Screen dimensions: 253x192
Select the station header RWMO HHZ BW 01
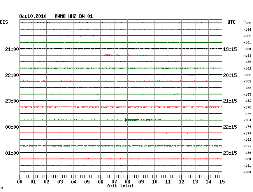74,16
